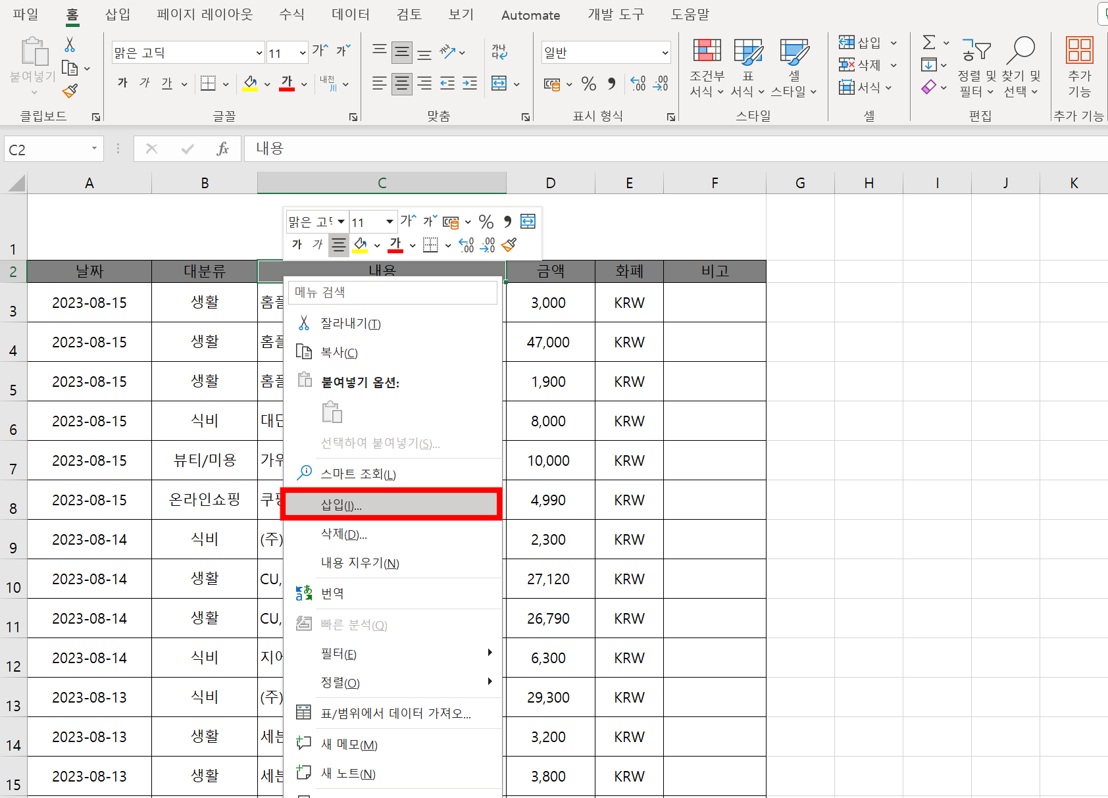Click Increase Decimal in ribbon
The image size is (1108, 798).
click(638, 84)
